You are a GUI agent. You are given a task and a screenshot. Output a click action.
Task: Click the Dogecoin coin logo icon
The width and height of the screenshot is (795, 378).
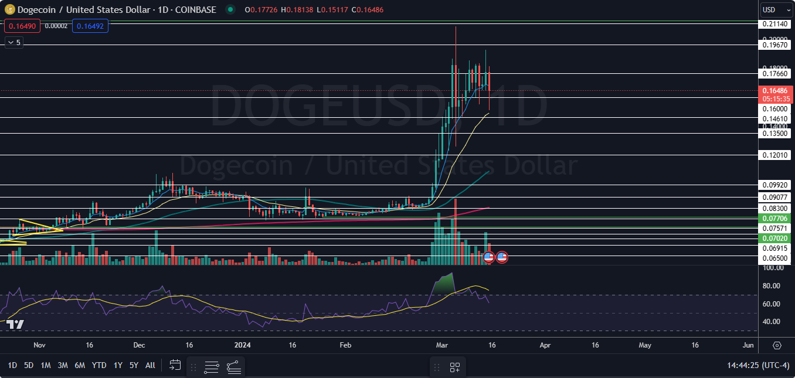coord(9,9)
